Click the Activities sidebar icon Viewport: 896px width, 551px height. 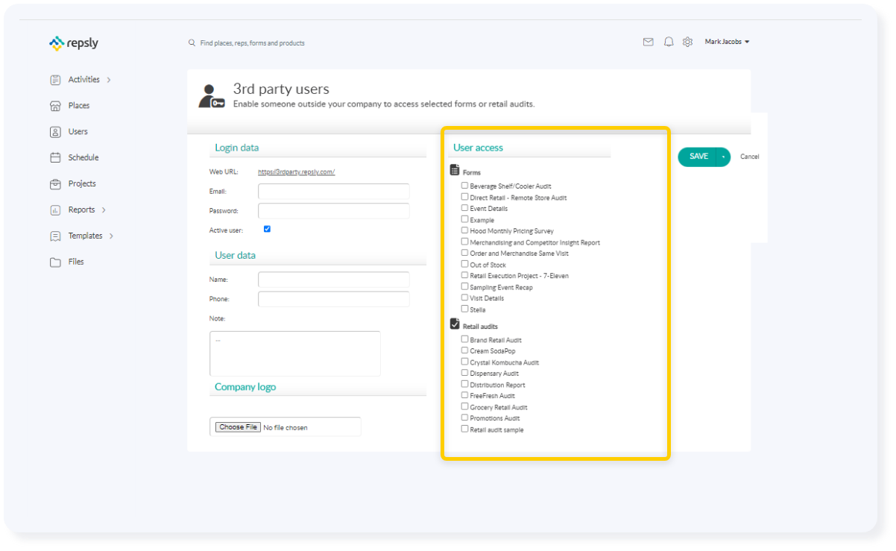pos(55,80)
